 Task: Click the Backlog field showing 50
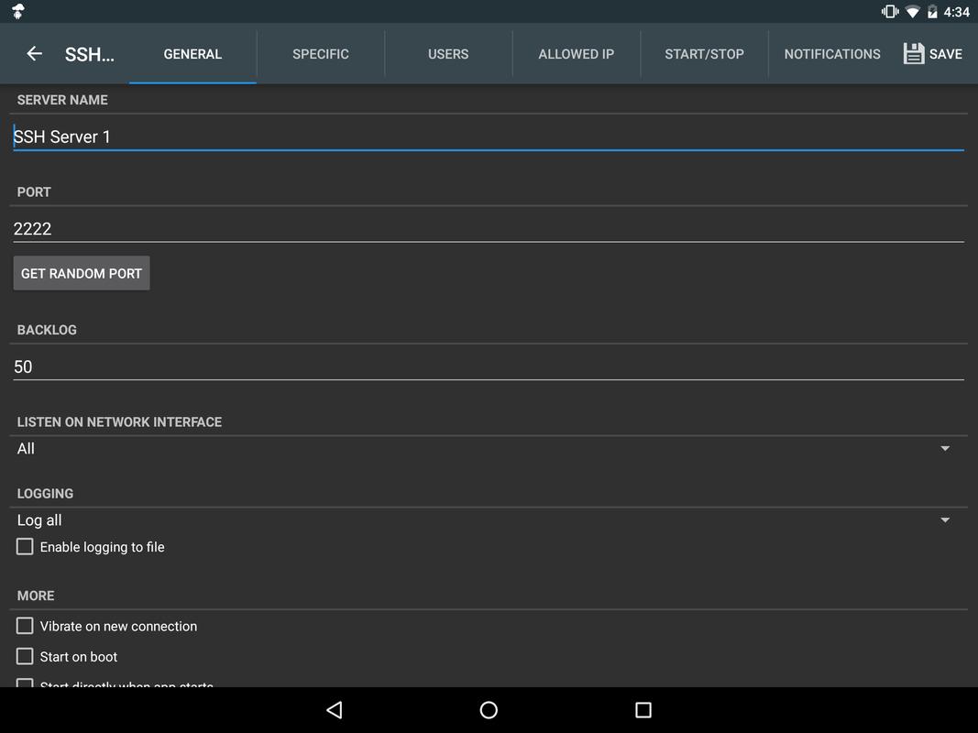click(489, 366)
